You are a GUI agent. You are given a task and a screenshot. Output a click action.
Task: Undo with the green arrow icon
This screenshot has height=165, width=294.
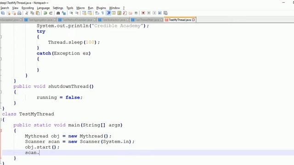45,13
